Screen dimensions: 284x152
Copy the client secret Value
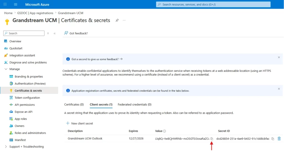click(x=212, y=139)
